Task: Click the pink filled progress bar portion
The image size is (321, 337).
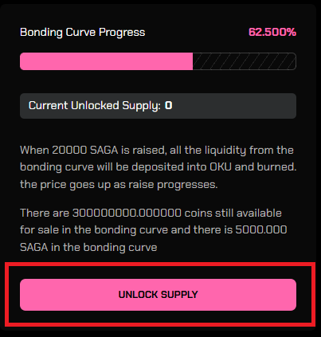Action: [106, 61]
